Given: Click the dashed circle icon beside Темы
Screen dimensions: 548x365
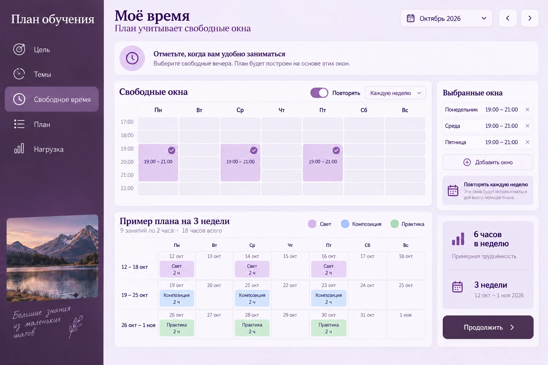Looking at the screenshot, I should (x=19, y=74).
